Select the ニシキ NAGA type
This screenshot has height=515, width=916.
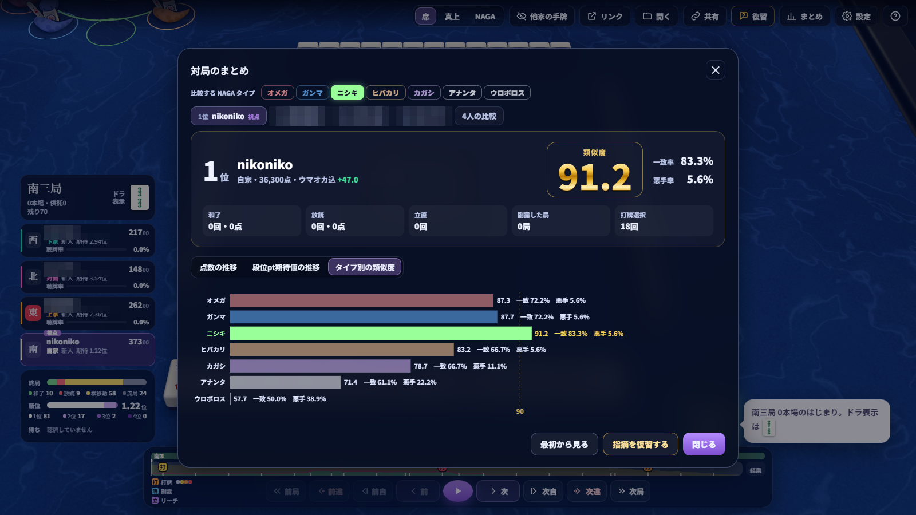tap(347, 93)
